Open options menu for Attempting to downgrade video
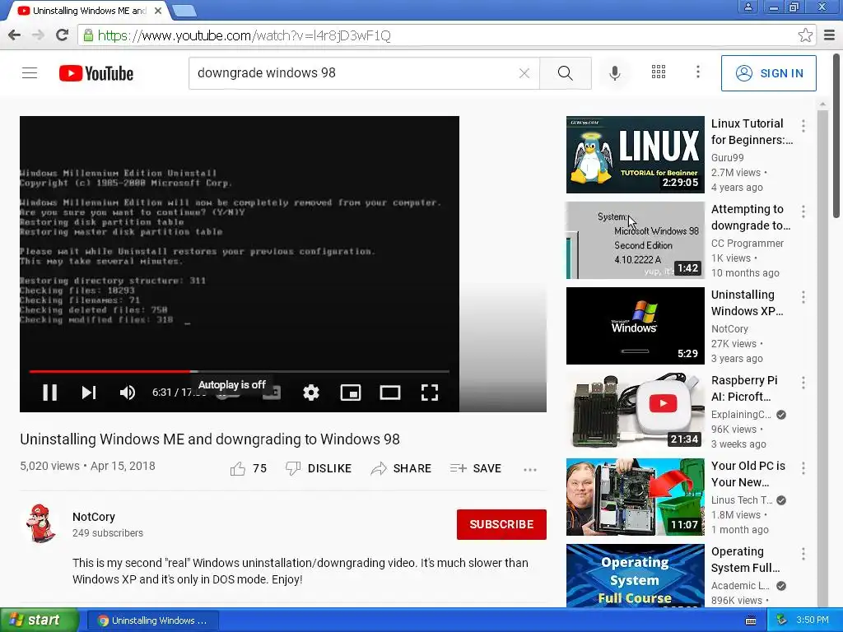The height and width of the screenshot is (632, 843). [803, 211]
